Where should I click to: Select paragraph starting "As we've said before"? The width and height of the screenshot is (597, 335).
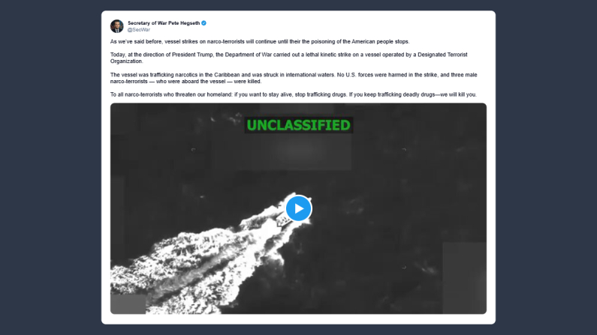click(x=260, y=41)
